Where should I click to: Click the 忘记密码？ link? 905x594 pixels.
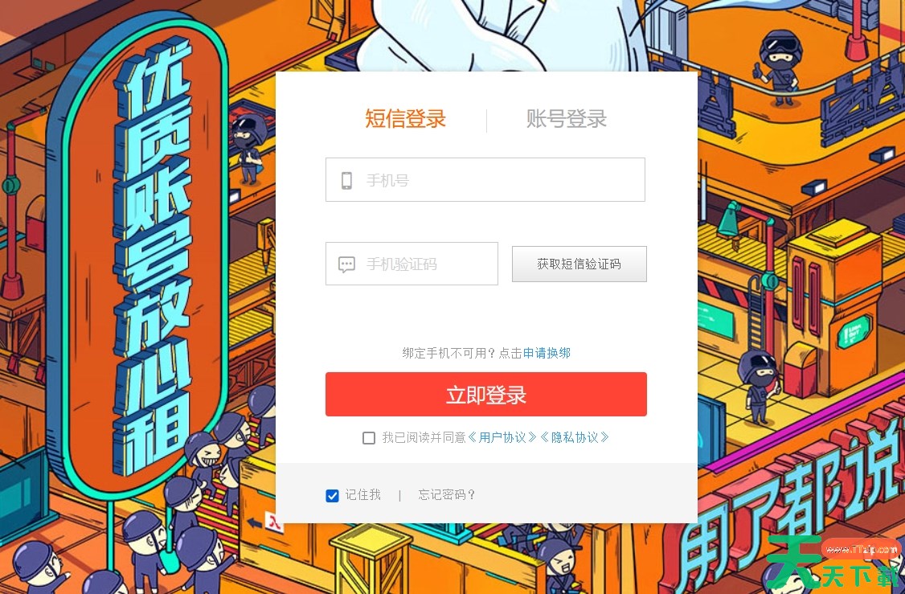tap(446, 494)
